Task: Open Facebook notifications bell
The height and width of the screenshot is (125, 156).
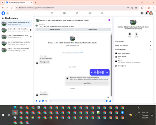Action: pyautogui.click(x=147, y=13)
